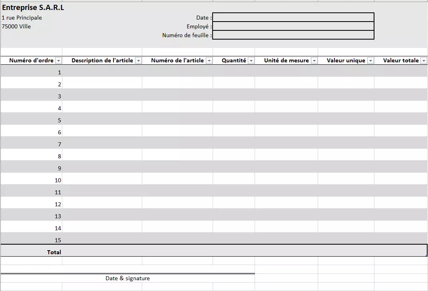Viewport: 428px width, 291px height.
Task: Open the Valeur totale filter dropdown
Action: pos(424,60)
